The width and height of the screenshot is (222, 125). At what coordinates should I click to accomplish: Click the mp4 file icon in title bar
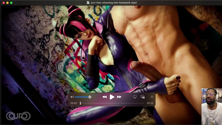coord(88,3)
